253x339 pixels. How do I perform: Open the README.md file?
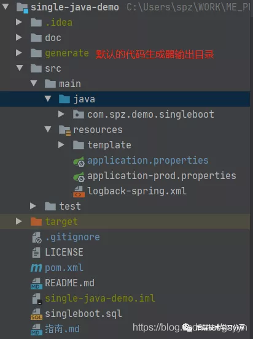tap(69, 283)
